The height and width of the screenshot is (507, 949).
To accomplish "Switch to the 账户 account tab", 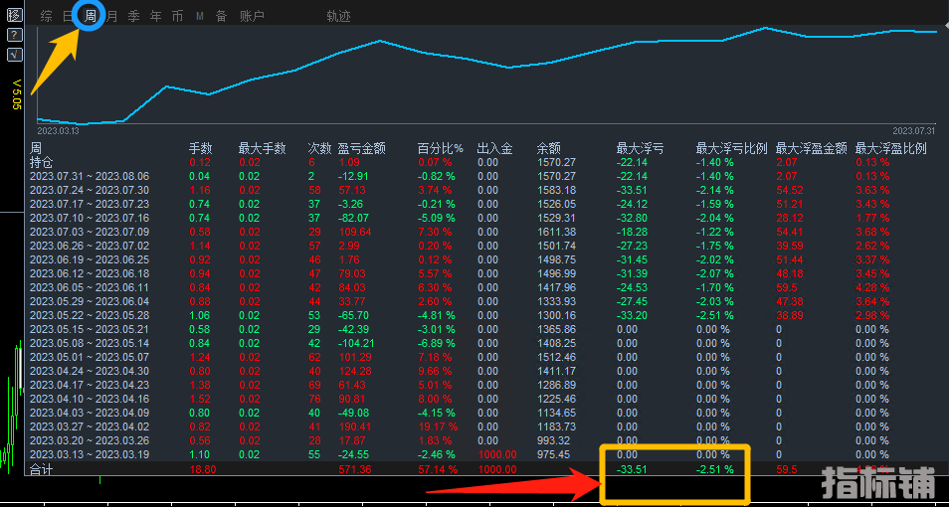I will (x=253, y=16).
